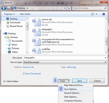Expand the Music library
109x103 pixels.
coord(7,45)
